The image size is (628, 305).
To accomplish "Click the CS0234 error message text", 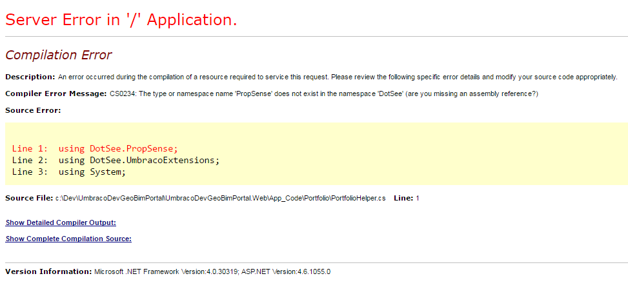I will pyautogui.click(x=324, y=94).
